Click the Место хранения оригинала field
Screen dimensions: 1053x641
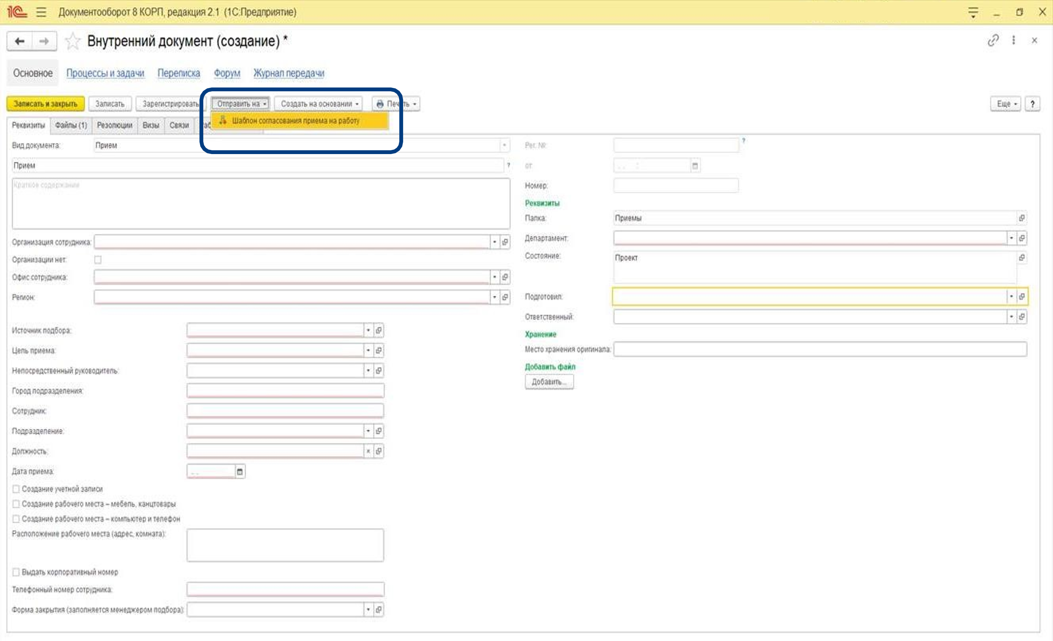tap(820, 349)
